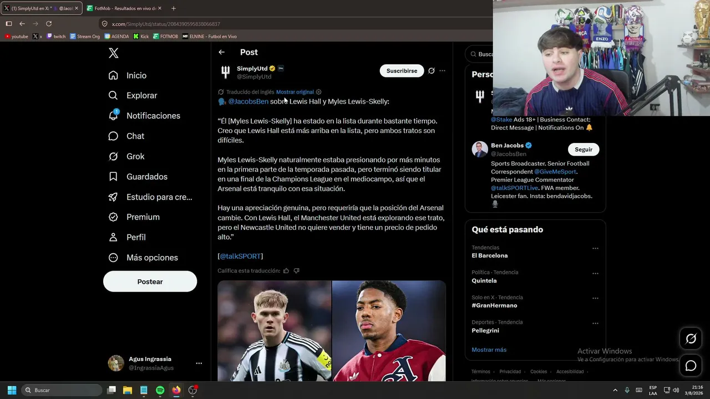This screenshot has height=399, width=710.
Task: Open Myles Lewis-Skelly photo
Action: [x=389, y=331]
